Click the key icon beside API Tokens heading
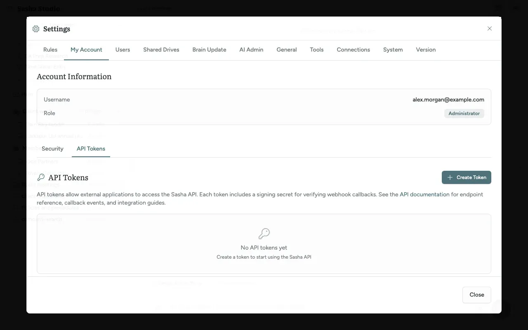528x330 pixels. point(41,177)
